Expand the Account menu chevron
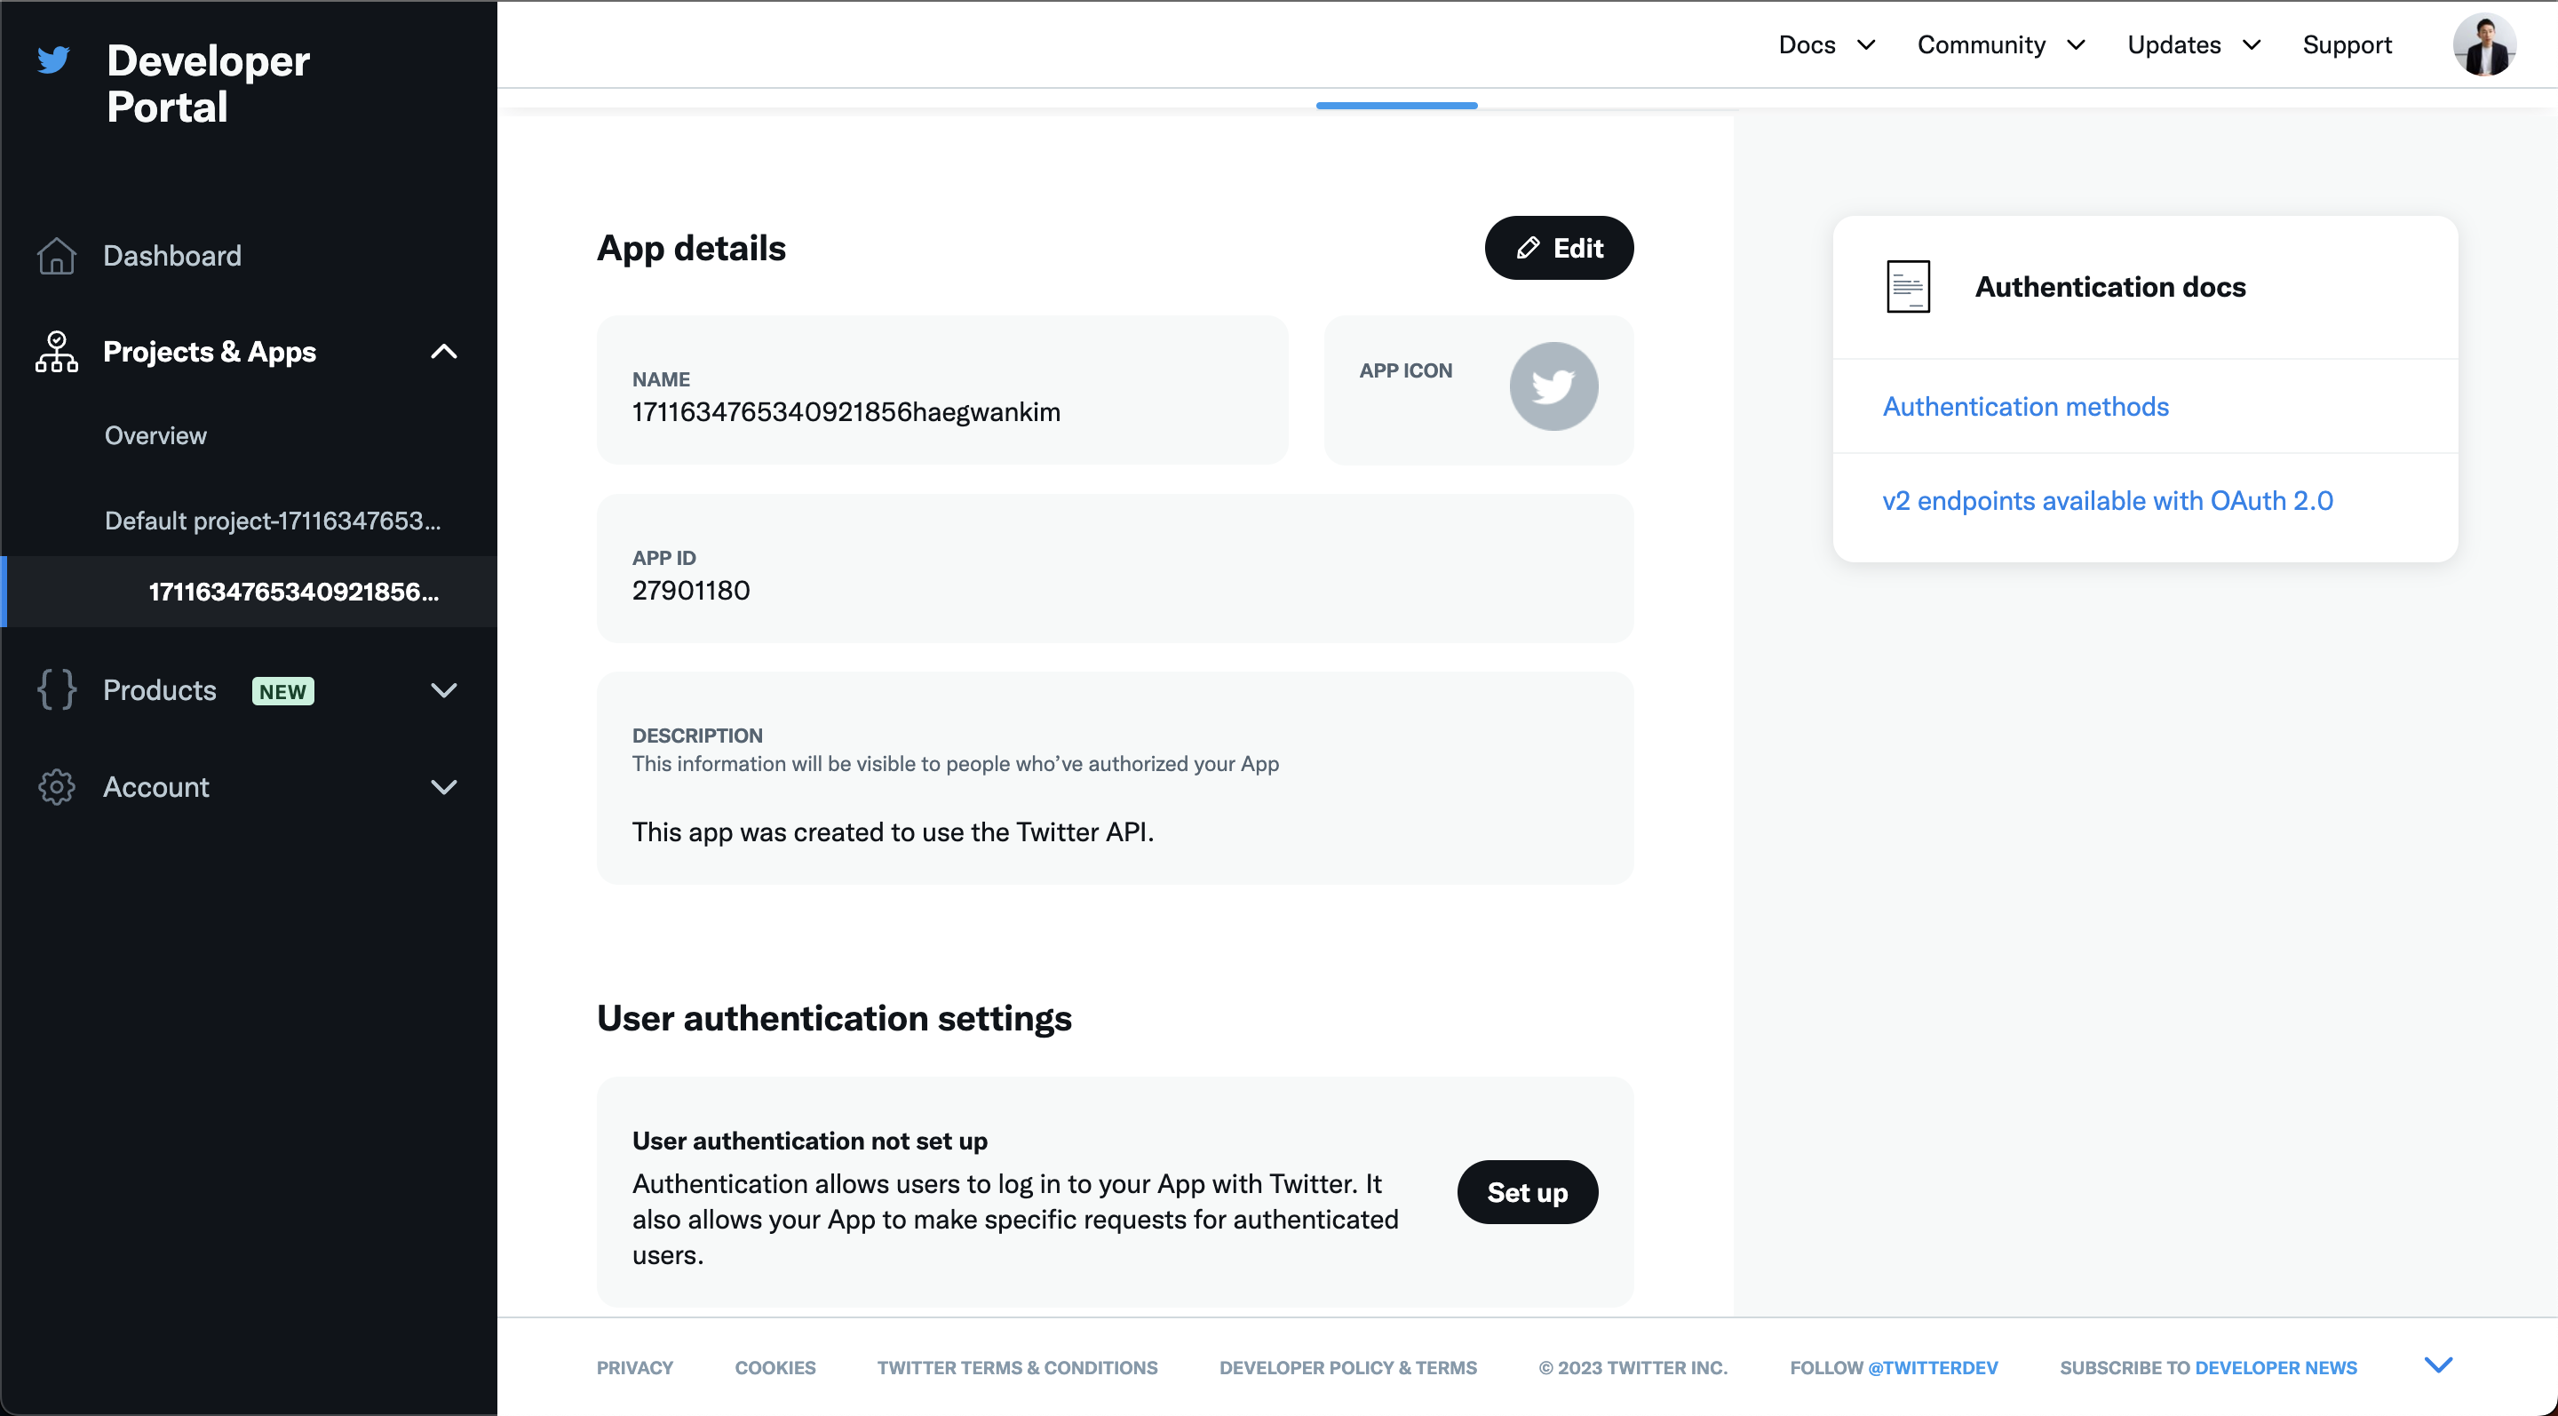Viewport: 2558px width, 1416px height. (444, 787)
